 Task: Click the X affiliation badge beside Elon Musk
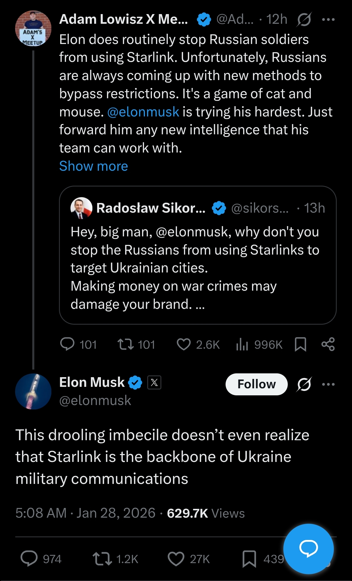pos(154,382)
